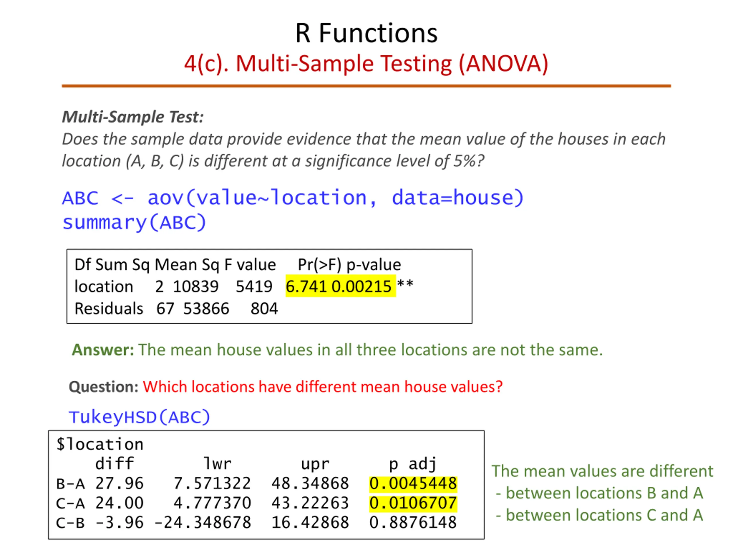733x550 pixels.
Task: Click the p adj value 0.8876148
Action: point(413,522)
